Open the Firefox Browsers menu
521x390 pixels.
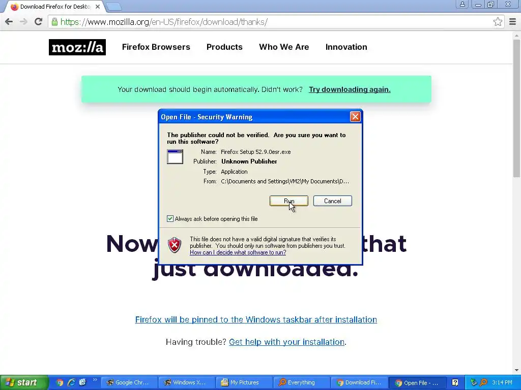(156, 47)
